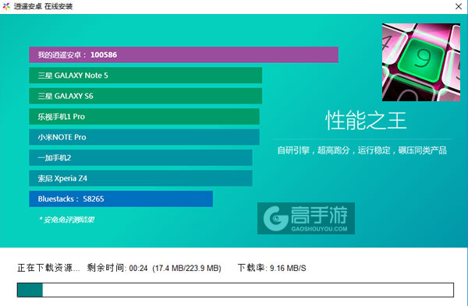Click the 正在下载资源... status text
The height and width of the screenshot is (306, 468).
48,268
